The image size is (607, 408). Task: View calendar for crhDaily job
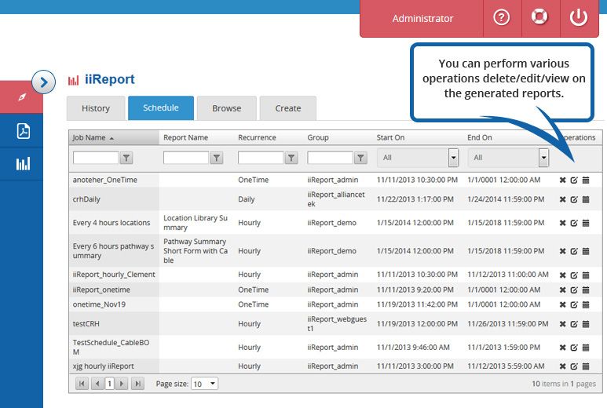(x=586, y=199)
